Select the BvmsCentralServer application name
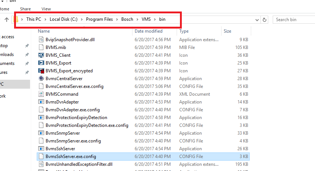 [64, 79]
